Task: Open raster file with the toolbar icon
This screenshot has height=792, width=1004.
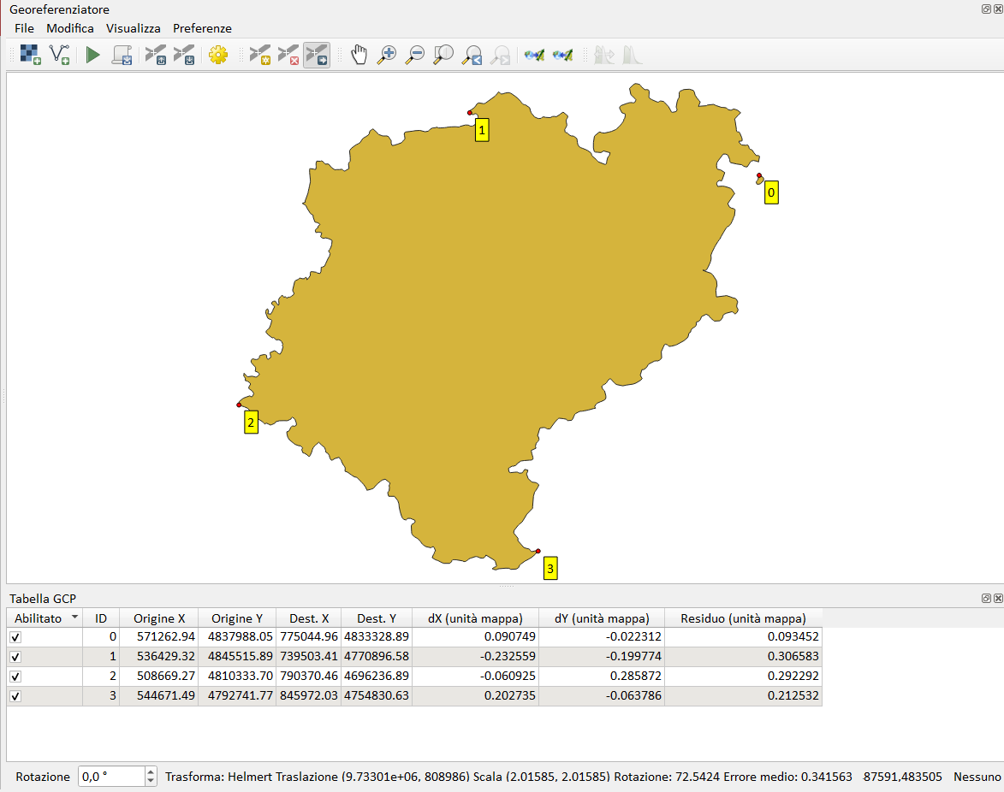Action: click(31, 56)
